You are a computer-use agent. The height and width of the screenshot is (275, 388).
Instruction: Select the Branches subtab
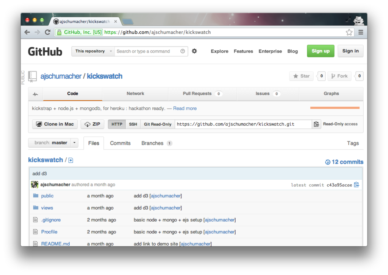pyautogui.click(x=156, y=143)
